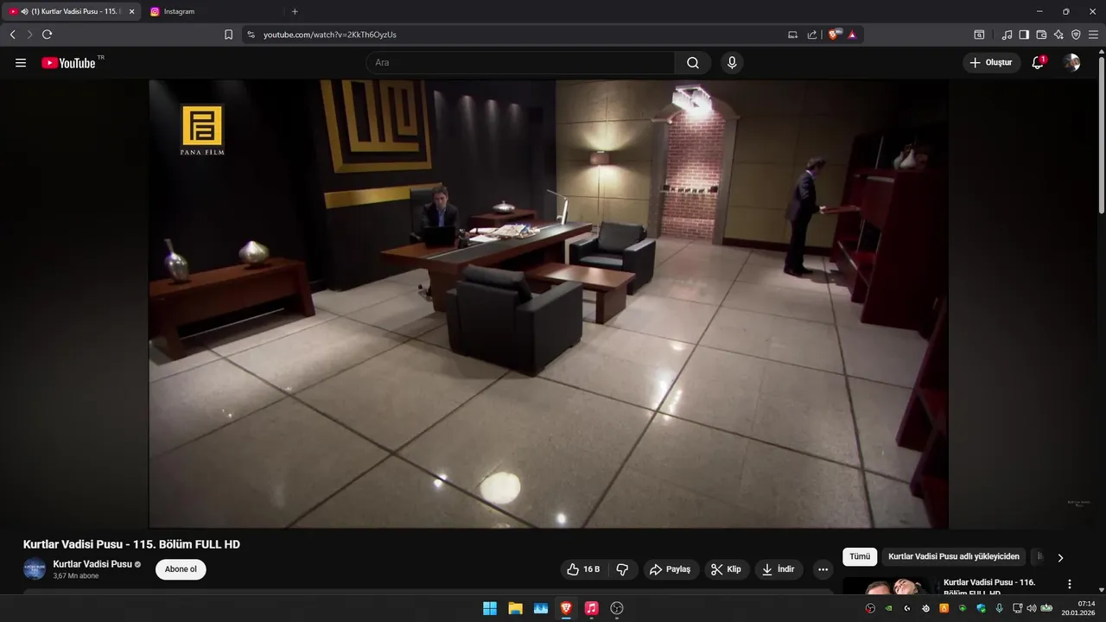Toggle the Brave sidebar panel icon
This screenshot has height=622, width=1106.
click(x=1024, y=35)
